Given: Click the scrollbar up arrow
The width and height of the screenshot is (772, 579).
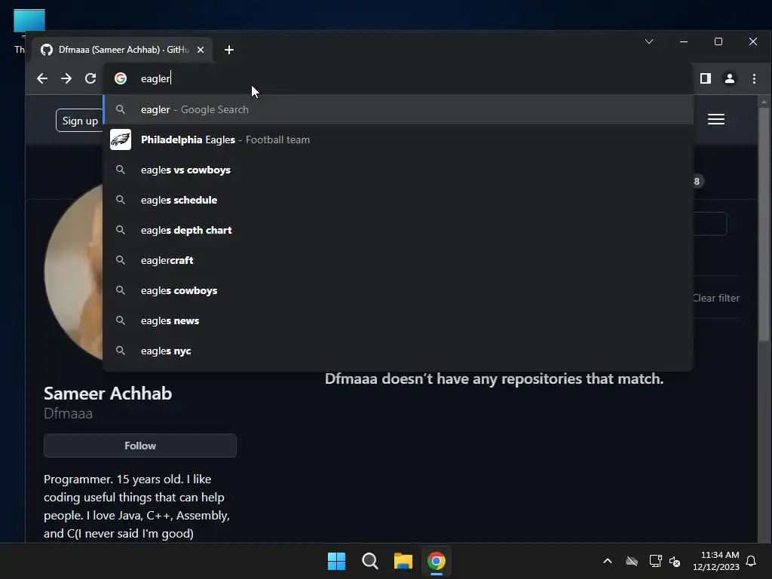Looking at the screenshot, I should tap(764, 102).
